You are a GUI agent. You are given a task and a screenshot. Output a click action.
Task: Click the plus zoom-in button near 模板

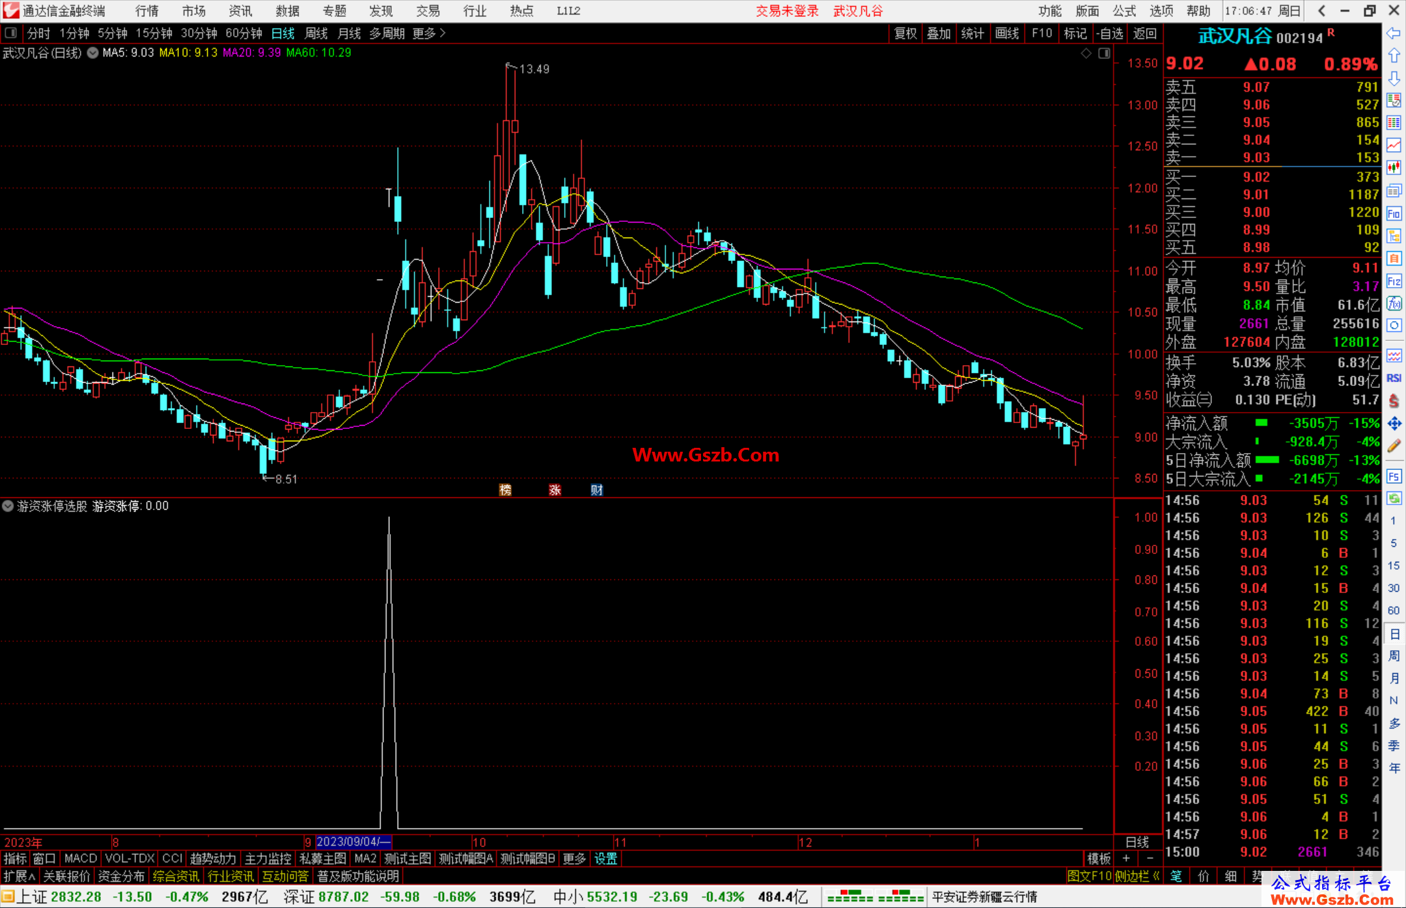point(1126,859)
